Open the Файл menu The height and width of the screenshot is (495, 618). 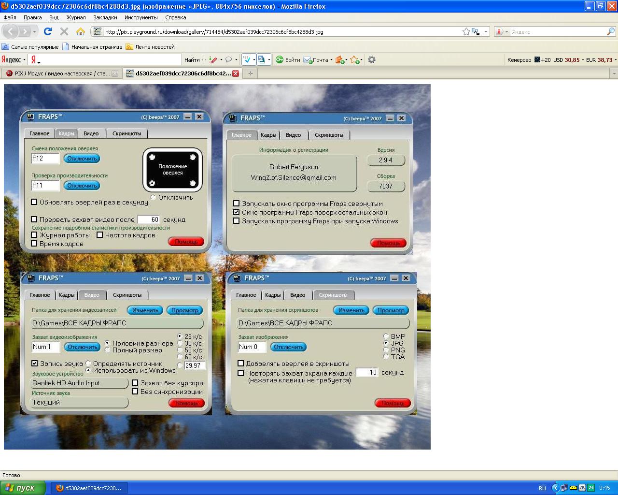10,17
